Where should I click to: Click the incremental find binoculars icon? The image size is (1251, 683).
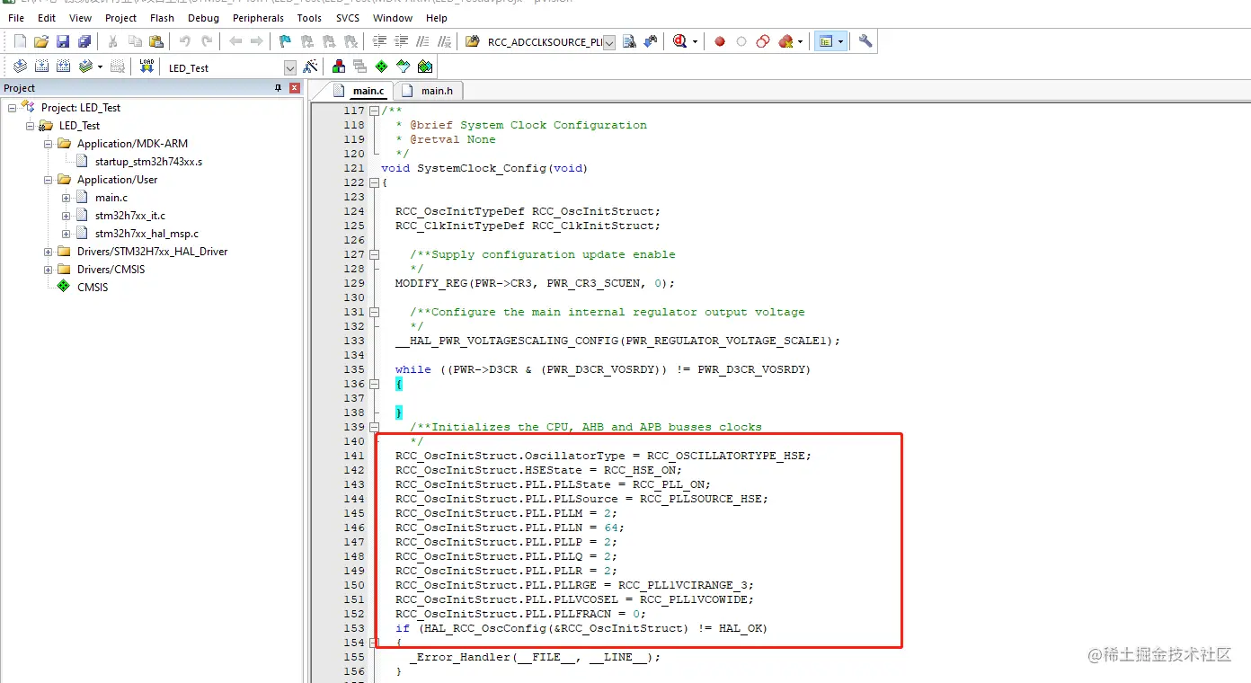pos(650,41)
